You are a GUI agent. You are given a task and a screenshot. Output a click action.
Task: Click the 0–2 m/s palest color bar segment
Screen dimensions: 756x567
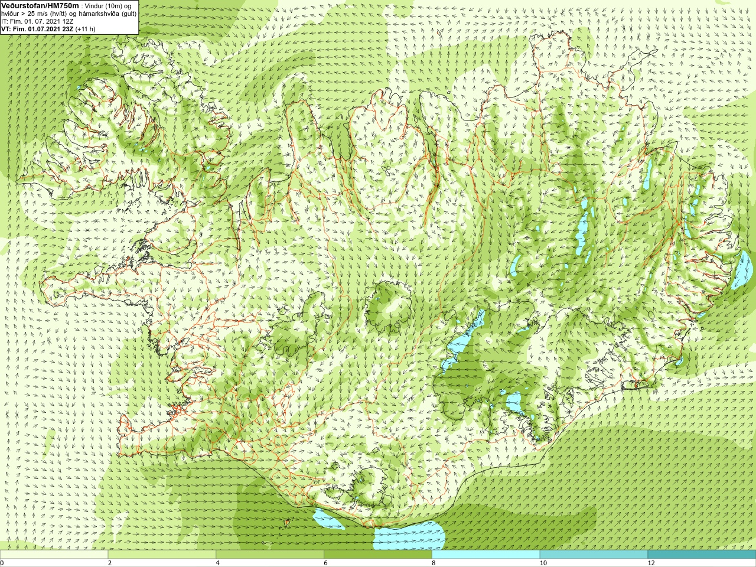pyautogui.click(x=54, y=555)
